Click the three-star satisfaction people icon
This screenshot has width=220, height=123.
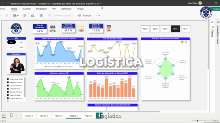tap(81, 28)
